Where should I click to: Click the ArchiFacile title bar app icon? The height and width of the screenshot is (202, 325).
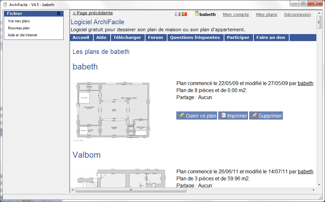coord(5,4)
